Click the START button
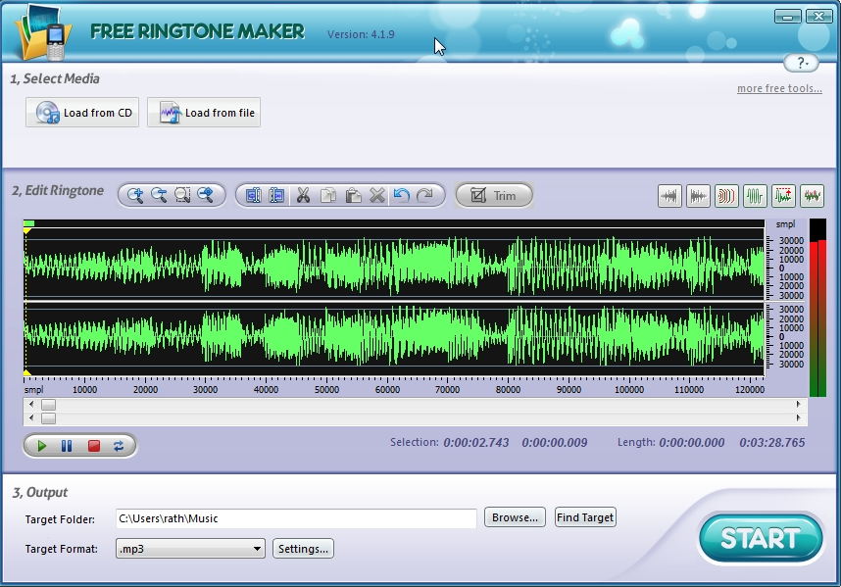Screen dimensions: 841x587 761,538
